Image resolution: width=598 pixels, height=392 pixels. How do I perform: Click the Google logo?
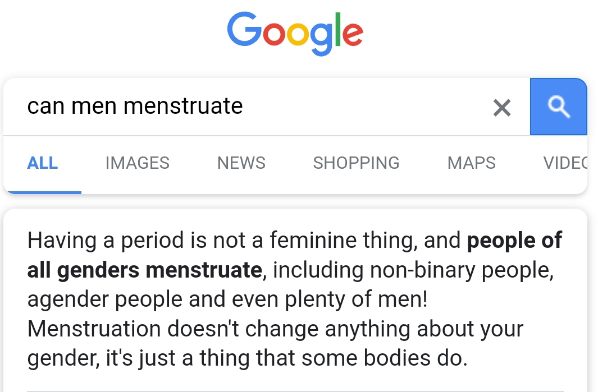coord(295,33)
